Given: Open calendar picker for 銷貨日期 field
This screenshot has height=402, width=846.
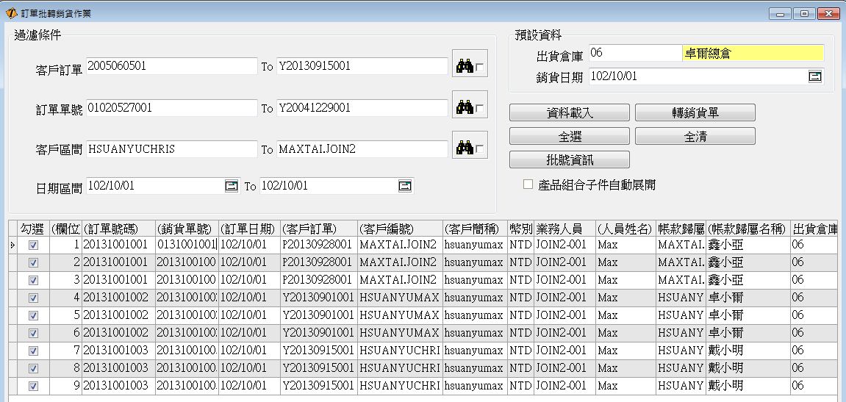Looking at the screenshot, I should pos(815,76).
